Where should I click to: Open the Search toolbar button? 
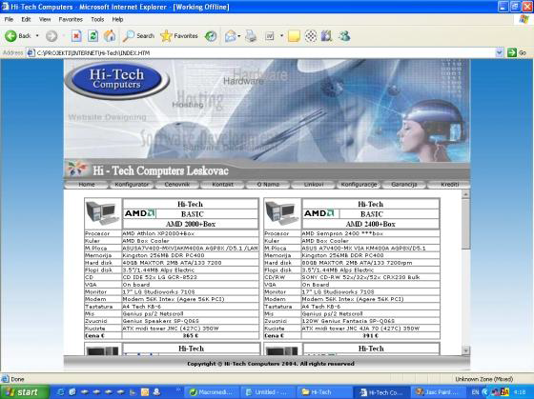pyautogui.click(x=138, y=36)
